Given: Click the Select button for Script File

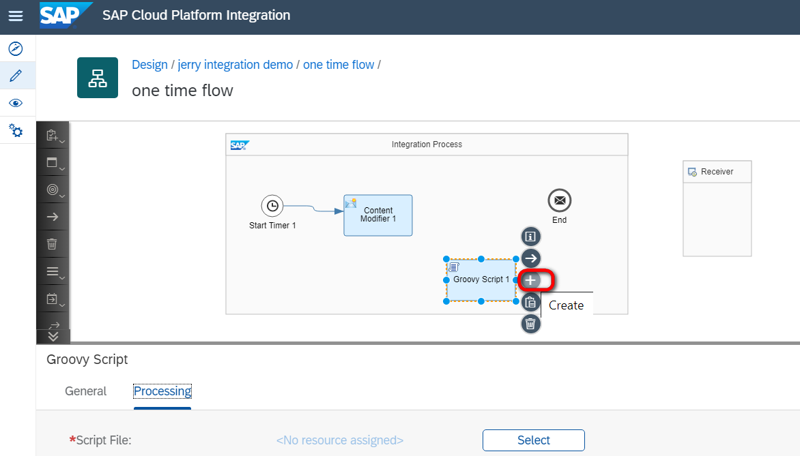Looking at the screenshot, I should coord(533,440).
